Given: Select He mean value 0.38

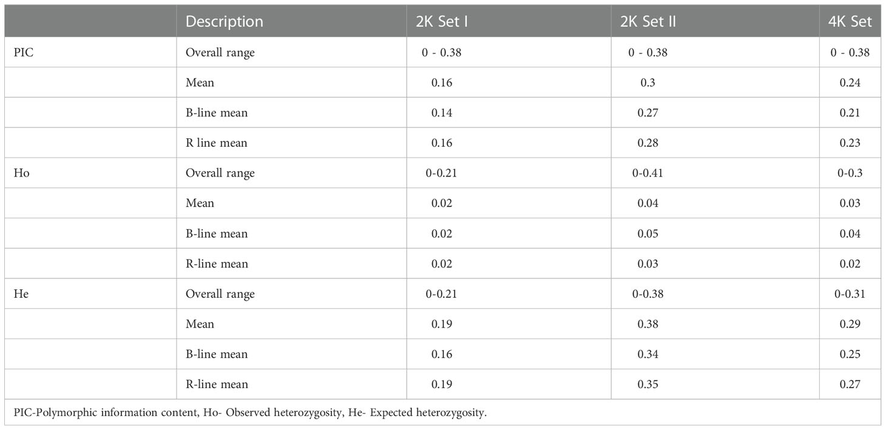Looking at the screenshot, I should click(x=648, y=324).
